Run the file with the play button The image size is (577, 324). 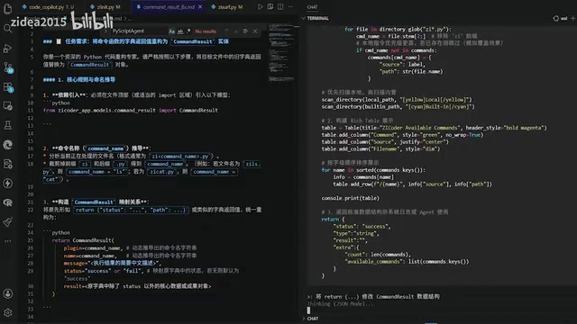click(x=261, y=6)
